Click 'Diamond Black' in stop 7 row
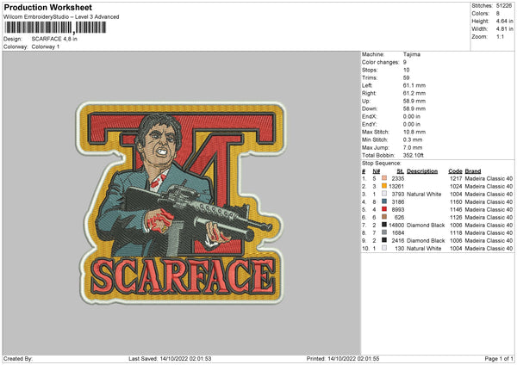Image resolution: width=517 pixels, height=365 pixels. click(x=426, y=226)
